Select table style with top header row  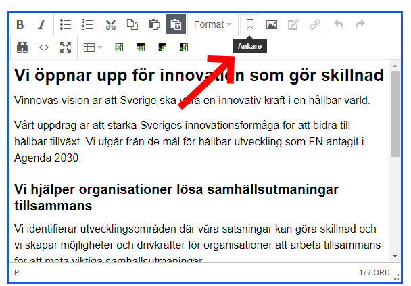[141, 47]
